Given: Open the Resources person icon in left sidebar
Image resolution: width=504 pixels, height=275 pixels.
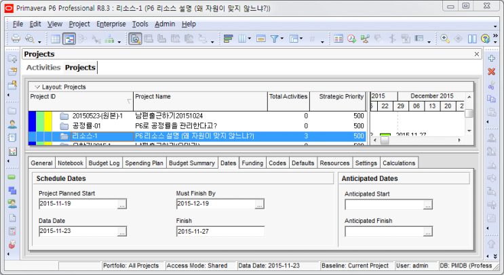Looking at the screenshot, I should (x=12, y=124).
